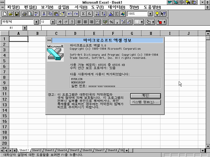This screenshot has height=157, width=210.
Task: Switch to the Sheet5 tab
Action: pyautogui.click(x=75, y=150)
